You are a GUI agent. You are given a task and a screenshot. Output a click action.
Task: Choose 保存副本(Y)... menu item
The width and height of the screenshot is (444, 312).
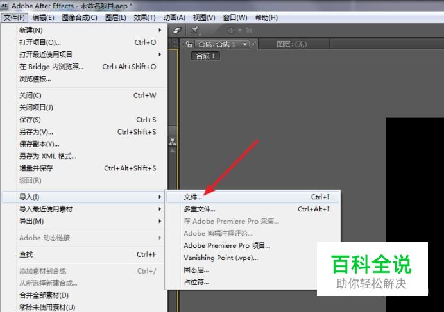pos(84,144)
